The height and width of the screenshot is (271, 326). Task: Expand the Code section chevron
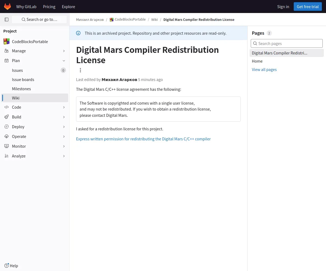(64, 107)
